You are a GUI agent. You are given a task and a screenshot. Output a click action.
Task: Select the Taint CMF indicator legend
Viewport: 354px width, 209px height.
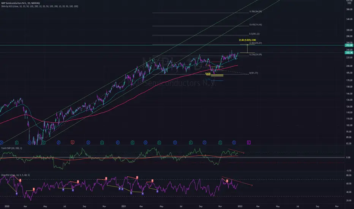click(x=12, y=148)
